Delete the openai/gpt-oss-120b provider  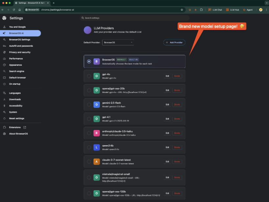coord(177,193)
